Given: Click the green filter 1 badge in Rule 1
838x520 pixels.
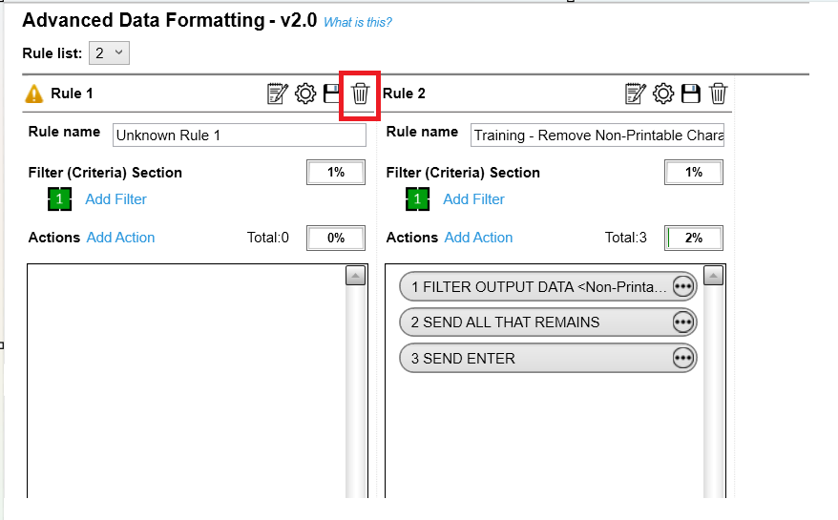Looking at the screenshot, I should 59,199.
